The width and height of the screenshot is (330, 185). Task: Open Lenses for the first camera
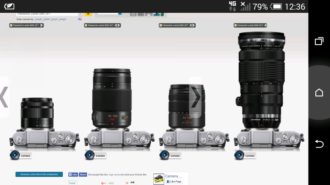[21, 155]
